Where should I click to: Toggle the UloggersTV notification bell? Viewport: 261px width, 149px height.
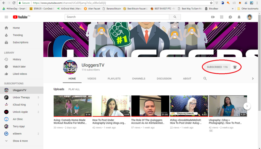[x=235, y=67]
